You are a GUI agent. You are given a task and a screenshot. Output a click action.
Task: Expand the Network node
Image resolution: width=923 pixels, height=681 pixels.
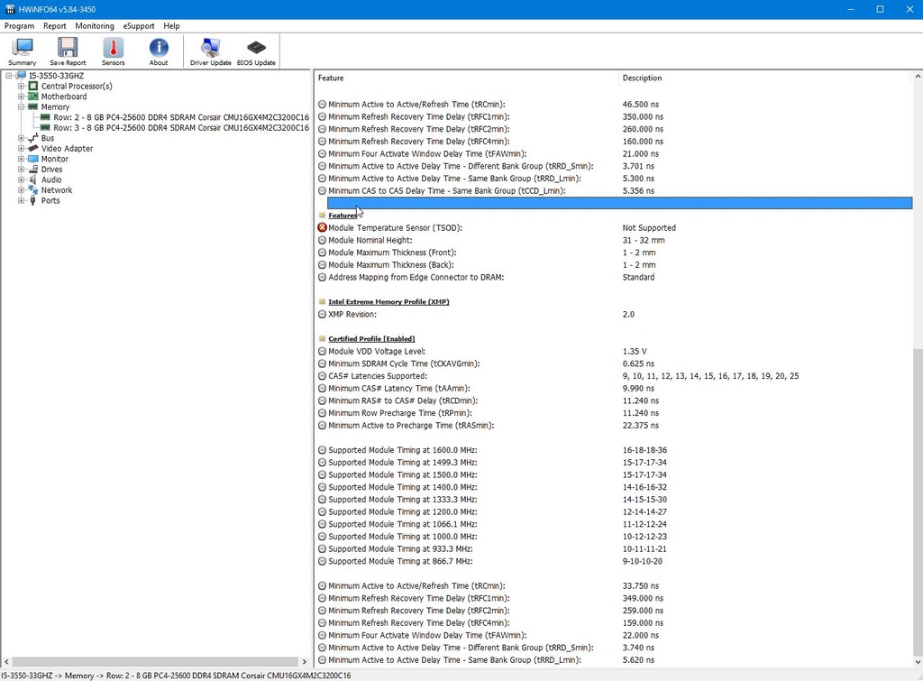[x=22, y=189]
